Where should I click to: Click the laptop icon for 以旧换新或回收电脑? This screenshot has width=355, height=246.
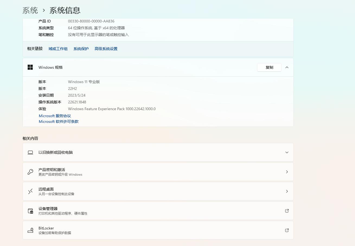click(30, 152)
